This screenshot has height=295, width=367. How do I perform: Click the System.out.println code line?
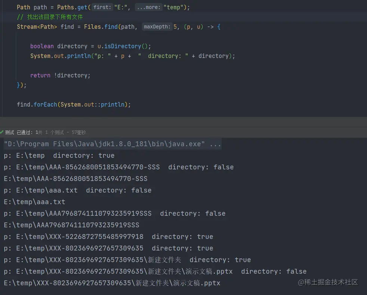tap(132, 56)
